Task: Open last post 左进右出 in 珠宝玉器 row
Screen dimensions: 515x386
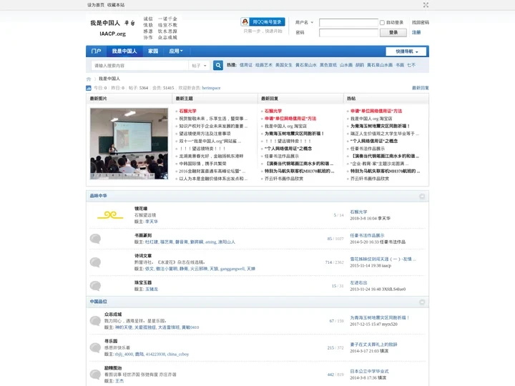Action: tap(358, 282)
